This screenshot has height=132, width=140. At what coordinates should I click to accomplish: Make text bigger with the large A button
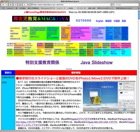coord(28,5)
